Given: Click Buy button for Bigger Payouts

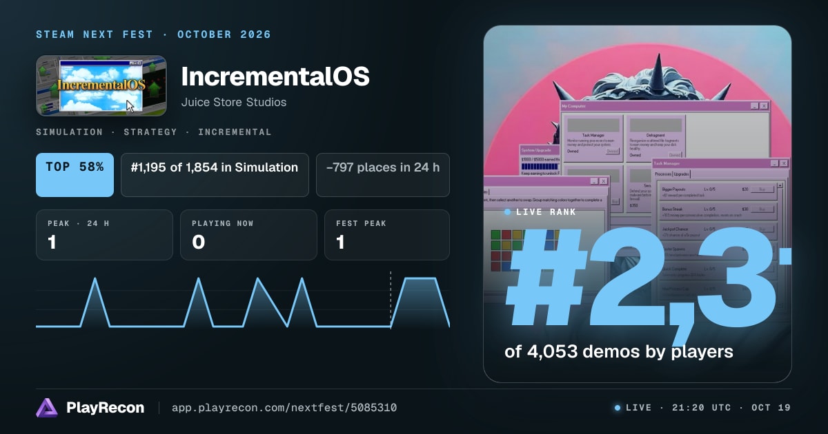Looking at the screenshot, I should point(762,188).
